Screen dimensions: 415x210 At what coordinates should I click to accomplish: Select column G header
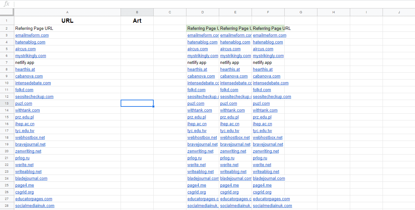301,12
